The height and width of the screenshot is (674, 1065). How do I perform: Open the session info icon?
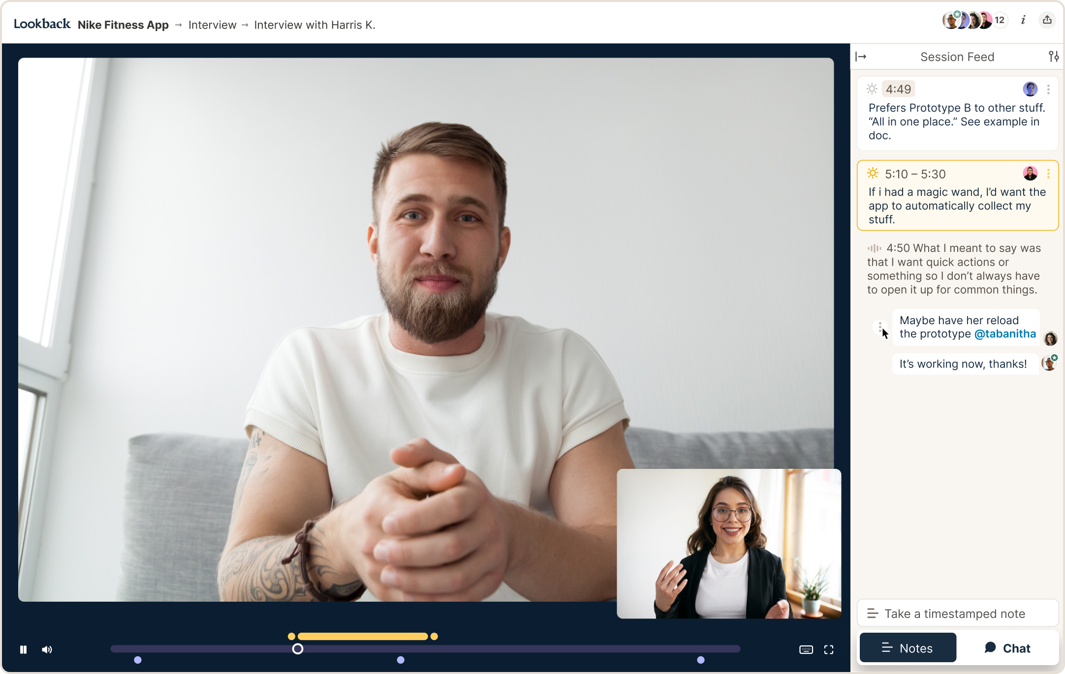tap(1023, 20)
